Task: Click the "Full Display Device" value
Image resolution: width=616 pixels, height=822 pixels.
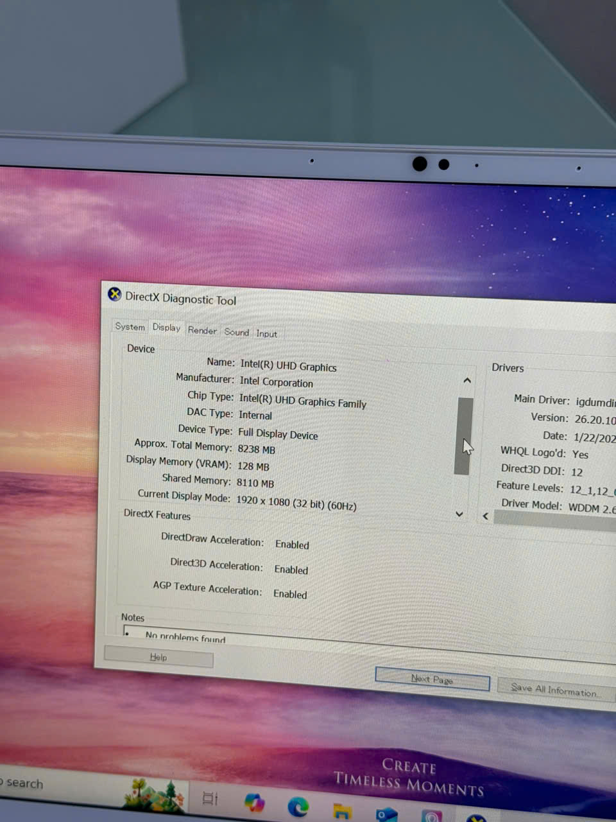Action: point(278,433)
